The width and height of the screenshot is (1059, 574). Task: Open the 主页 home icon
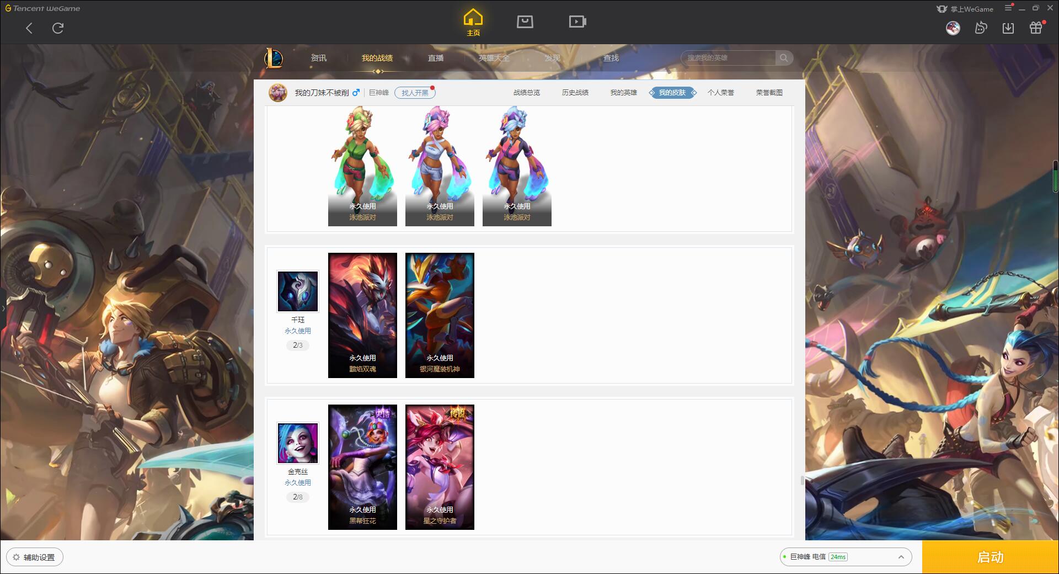coord(473,23)
